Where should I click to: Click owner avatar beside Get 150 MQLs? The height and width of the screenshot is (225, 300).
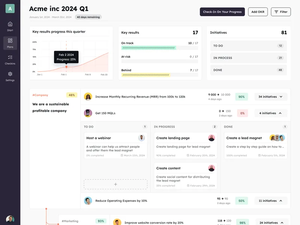[x=88, y=113]
